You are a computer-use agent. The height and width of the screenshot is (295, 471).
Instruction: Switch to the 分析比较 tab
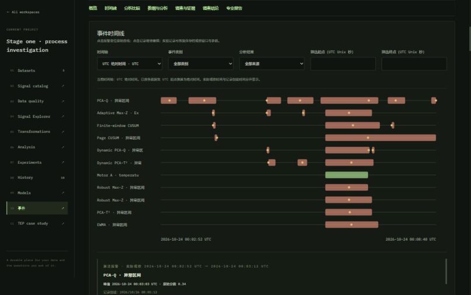[132, 8]
